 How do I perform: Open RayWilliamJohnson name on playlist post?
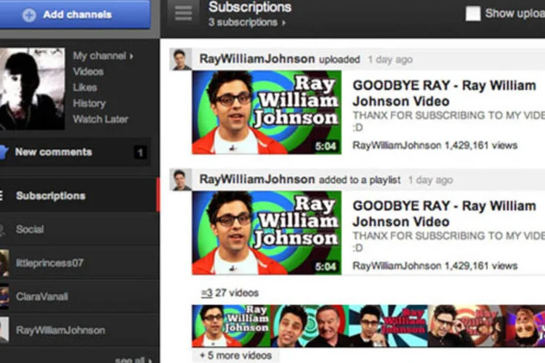pyautogui.click(x=257, y=179)
